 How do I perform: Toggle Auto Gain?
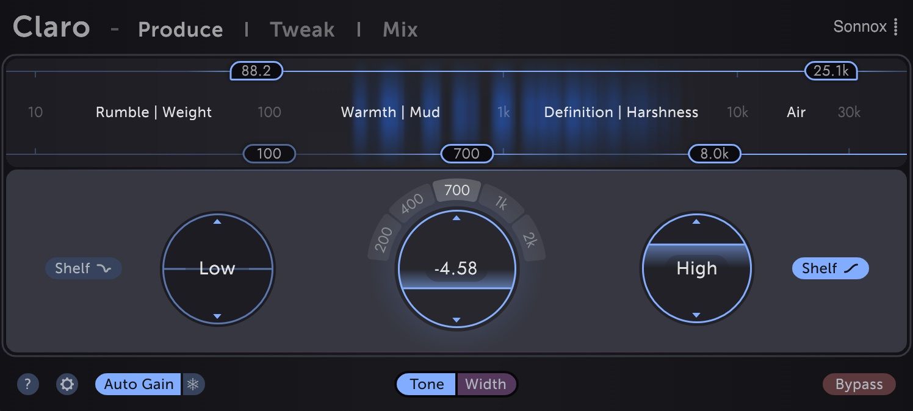point(139,384)
